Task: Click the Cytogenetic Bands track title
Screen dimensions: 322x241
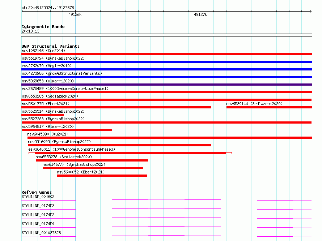Action: [43, 27]
